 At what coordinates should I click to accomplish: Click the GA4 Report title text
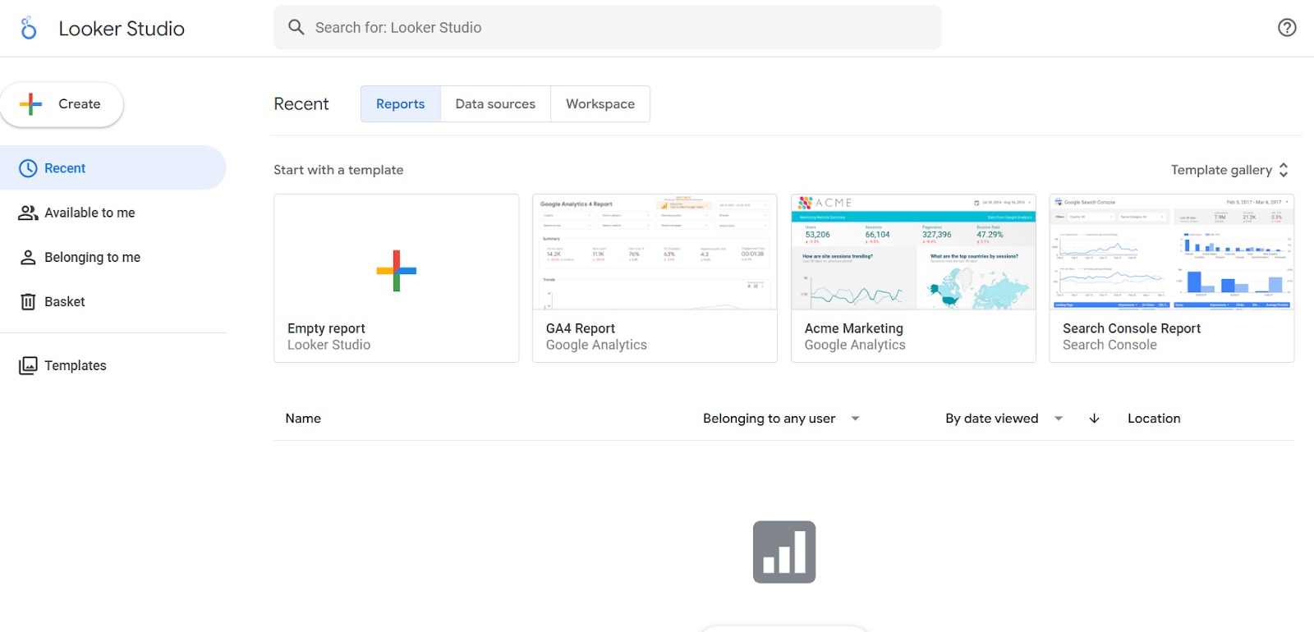581,328
